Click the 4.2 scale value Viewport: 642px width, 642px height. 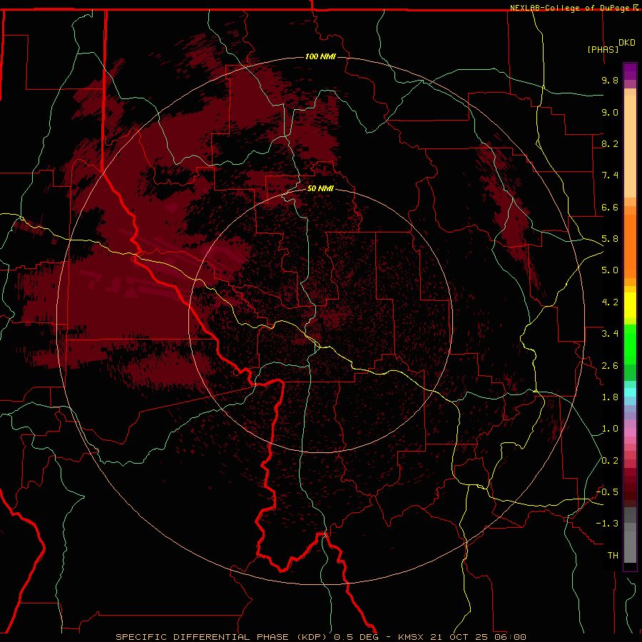click(x=610, y=302)
